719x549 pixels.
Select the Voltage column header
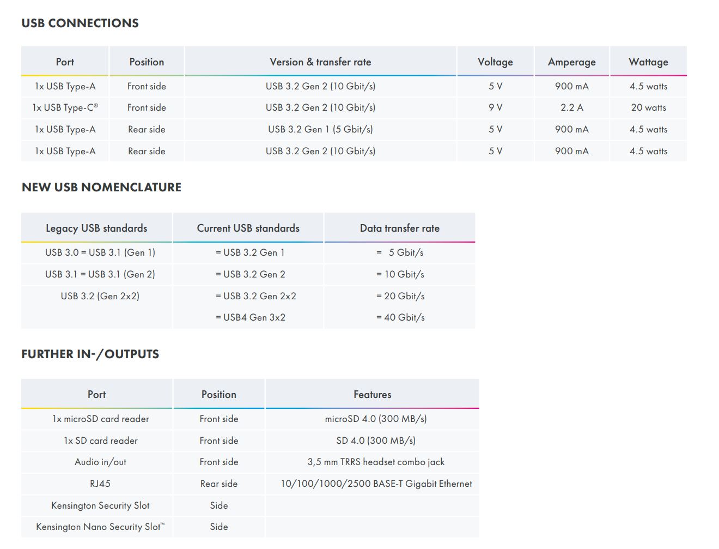coord(495,62)
